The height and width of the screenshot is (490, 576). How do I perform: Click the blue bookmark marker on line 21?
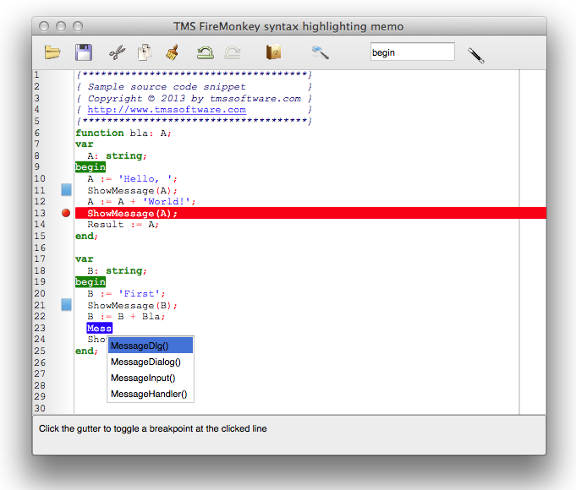(66, 305)
